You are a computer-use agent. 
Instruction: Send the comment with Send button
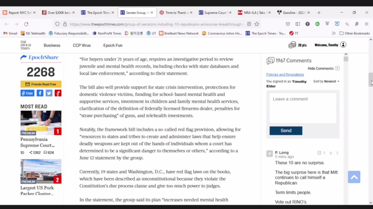point(286,131)
